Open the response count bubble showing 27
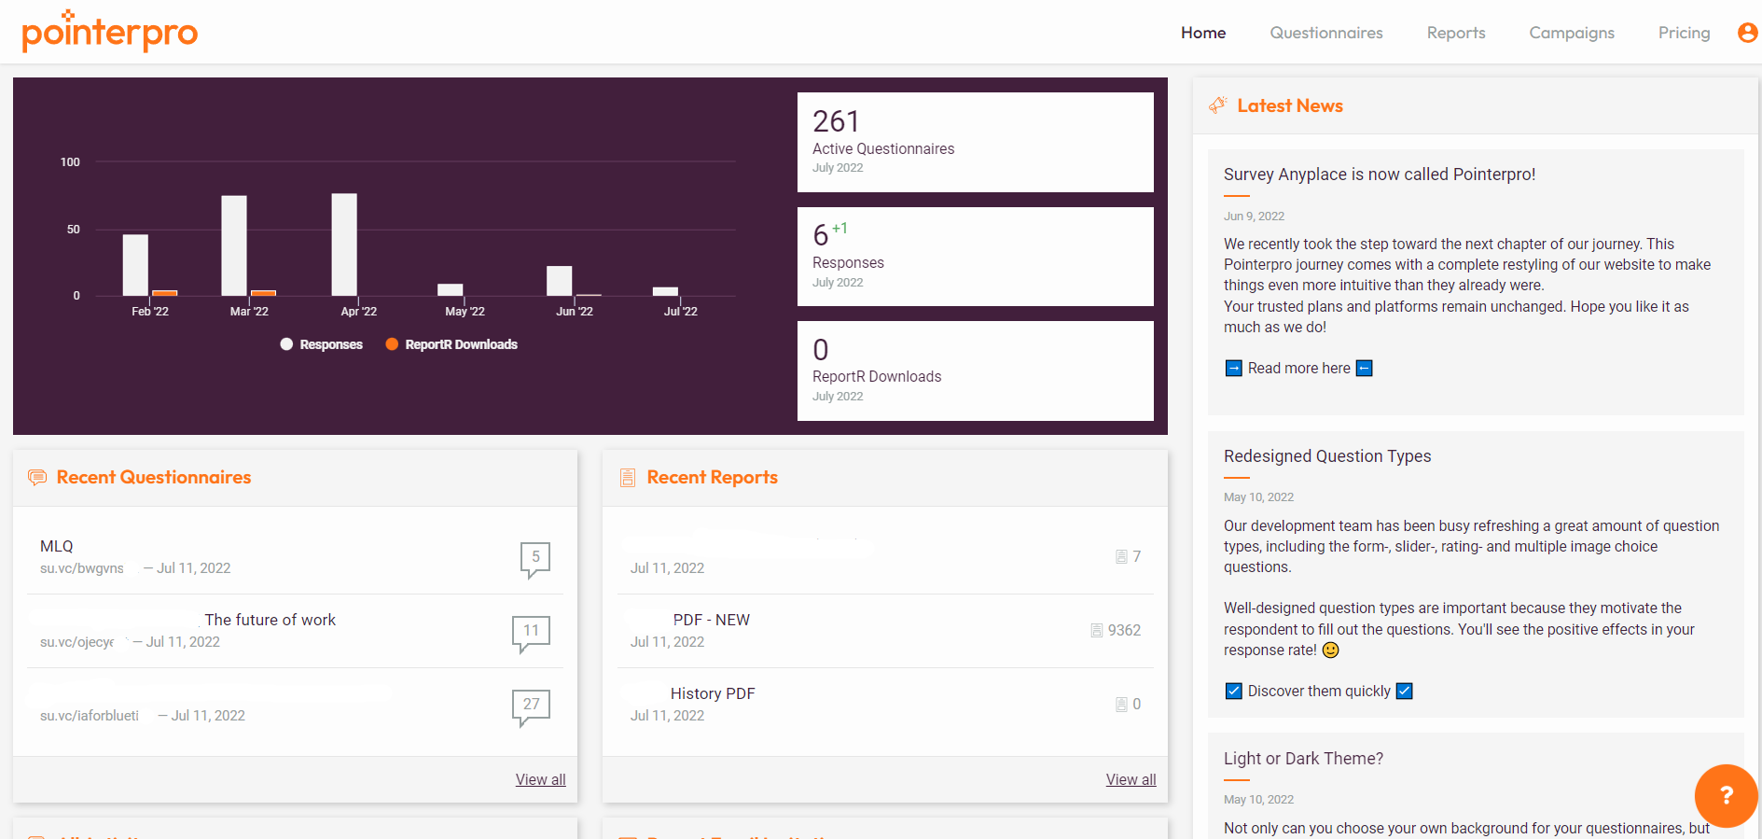Screen dimensions: 1762x839 (x=531, y=706)
